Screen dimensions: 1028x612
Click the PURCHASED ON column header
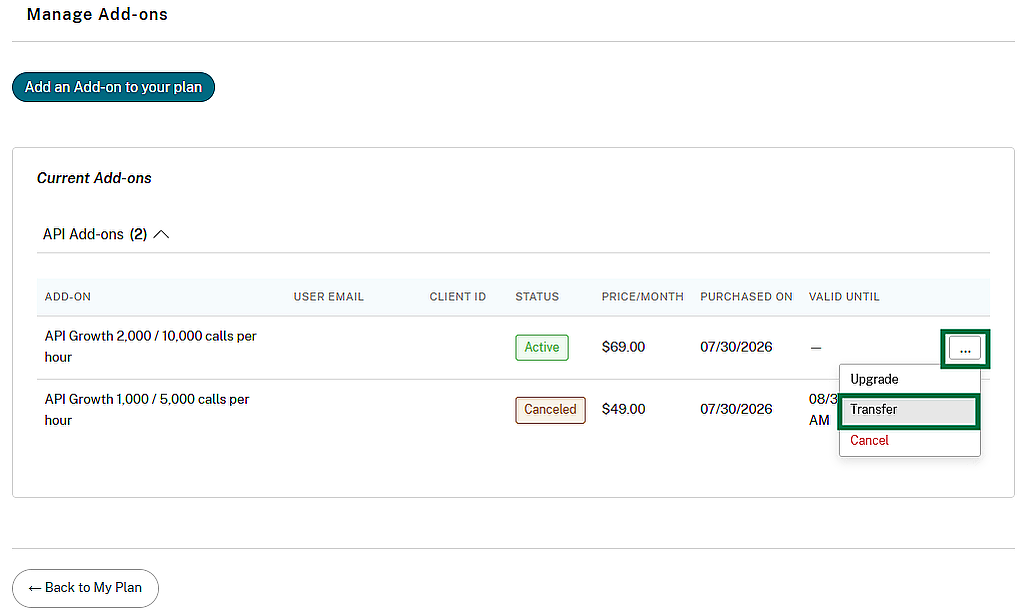tap(746, 296)
